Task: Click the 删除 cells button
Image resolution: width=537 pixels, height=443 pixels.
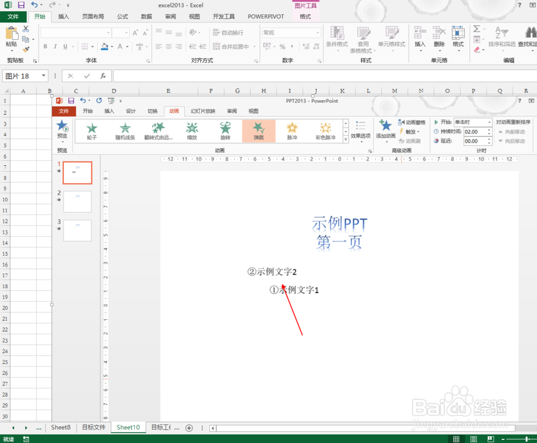Action: [439, 39]
